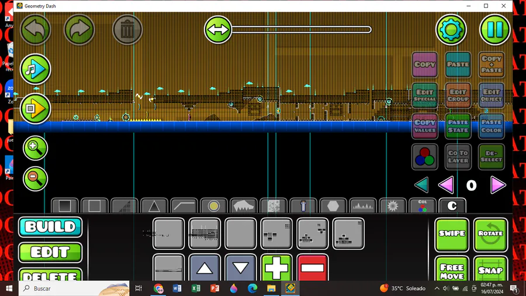Image resolution: width=526 pixels, height=296 pixels.
Task: Select the sawblade tab
Action: pyautogui.click(x=393, y=205)
